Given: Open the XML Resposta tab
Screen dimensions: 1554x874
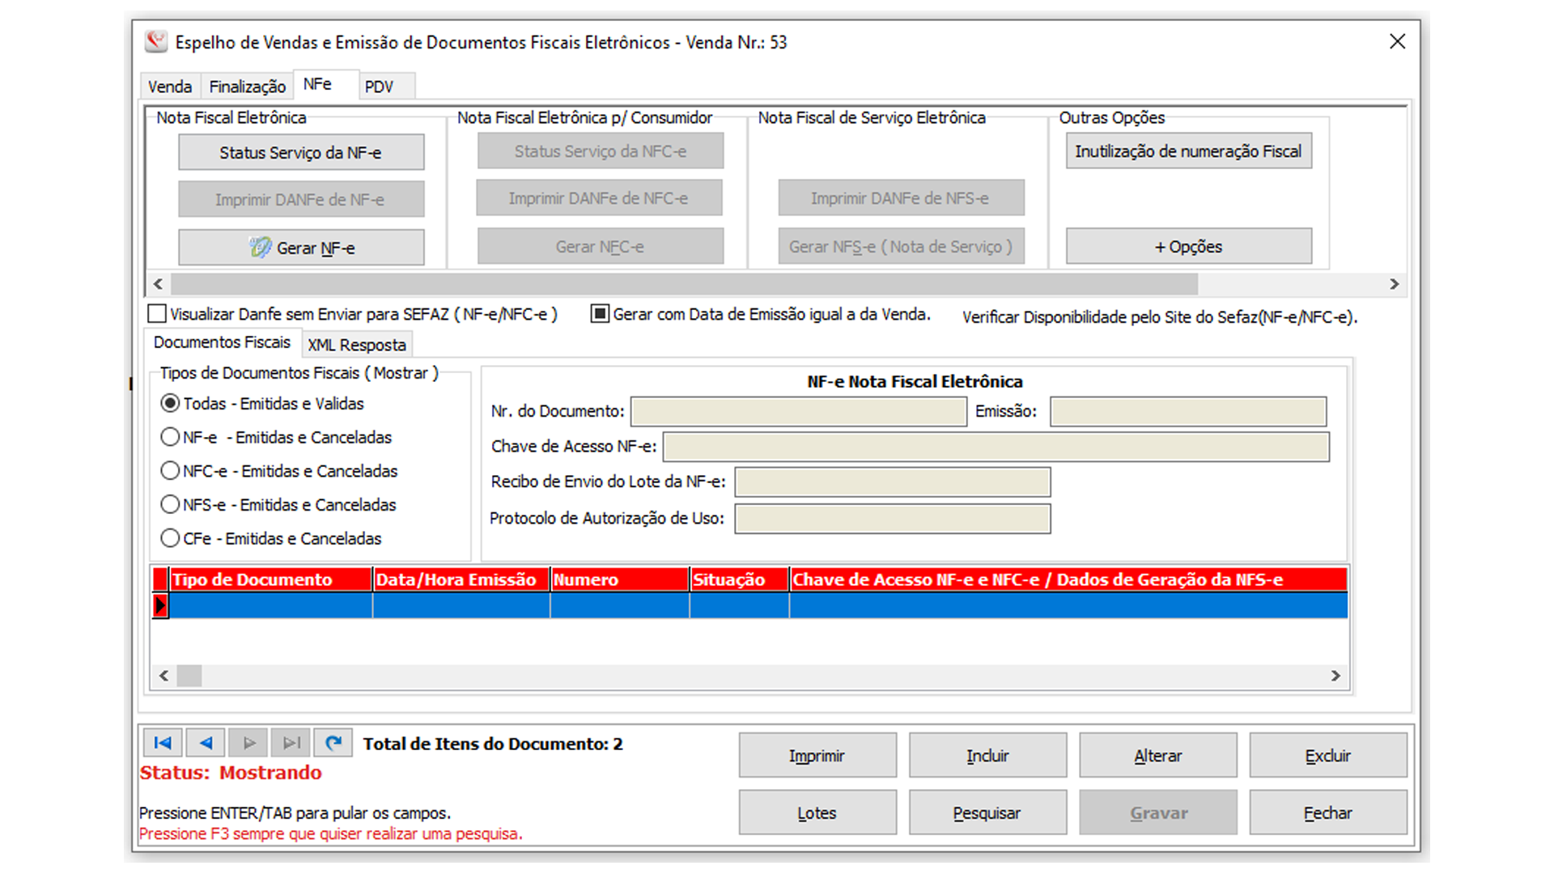Looking at the screenshot, I should [x=357, y=345].
